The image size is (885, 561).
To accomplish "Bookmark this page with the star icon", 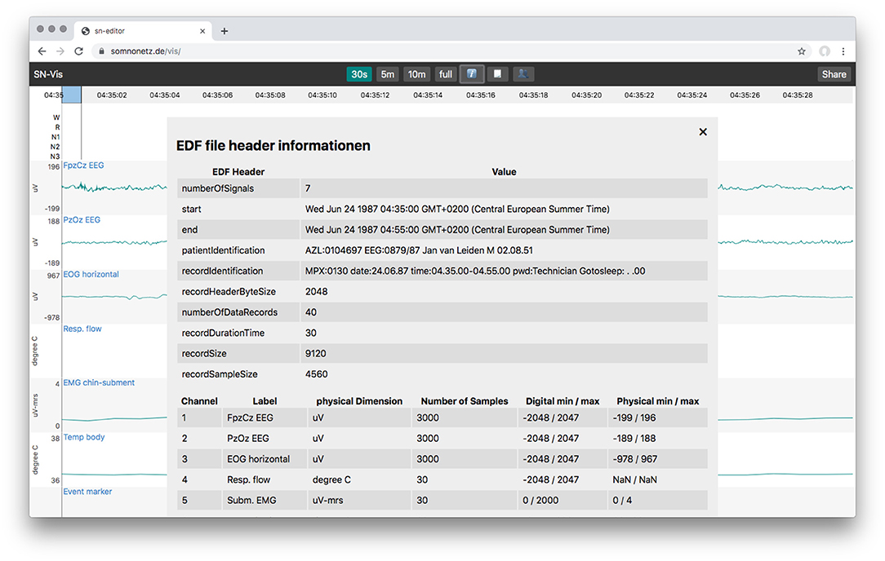I will pyautogui.click(x=802, y=51).
